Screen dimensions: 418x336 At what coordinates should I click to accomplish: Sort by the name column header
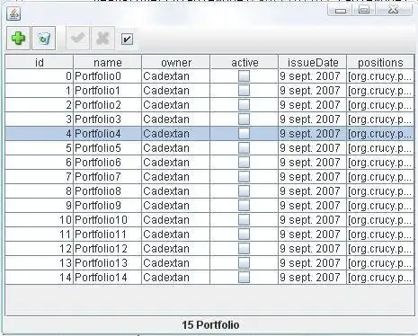pos(108,62)
